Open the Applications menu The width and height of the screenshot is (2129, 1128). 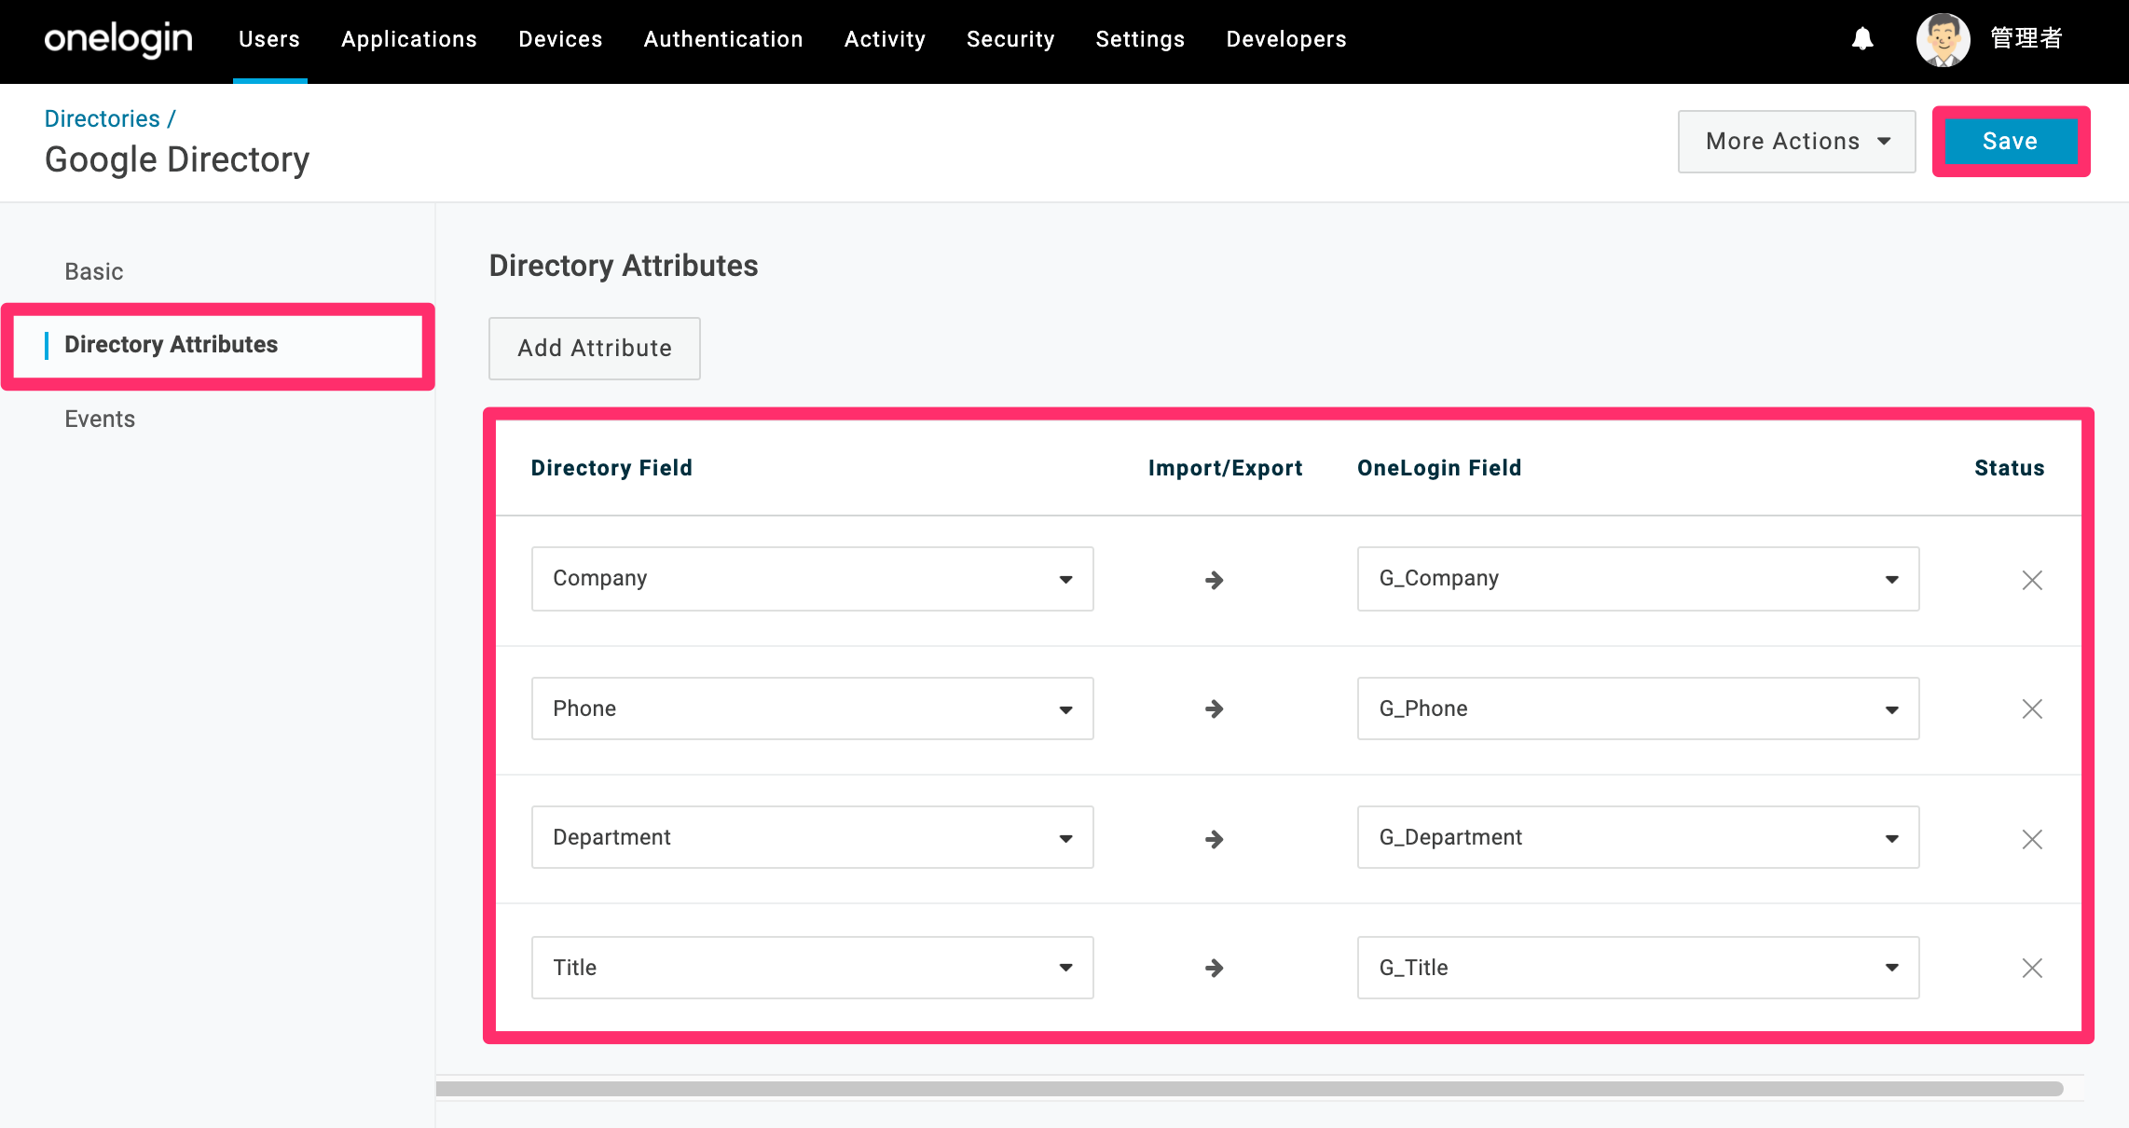(x=409, y=39)
